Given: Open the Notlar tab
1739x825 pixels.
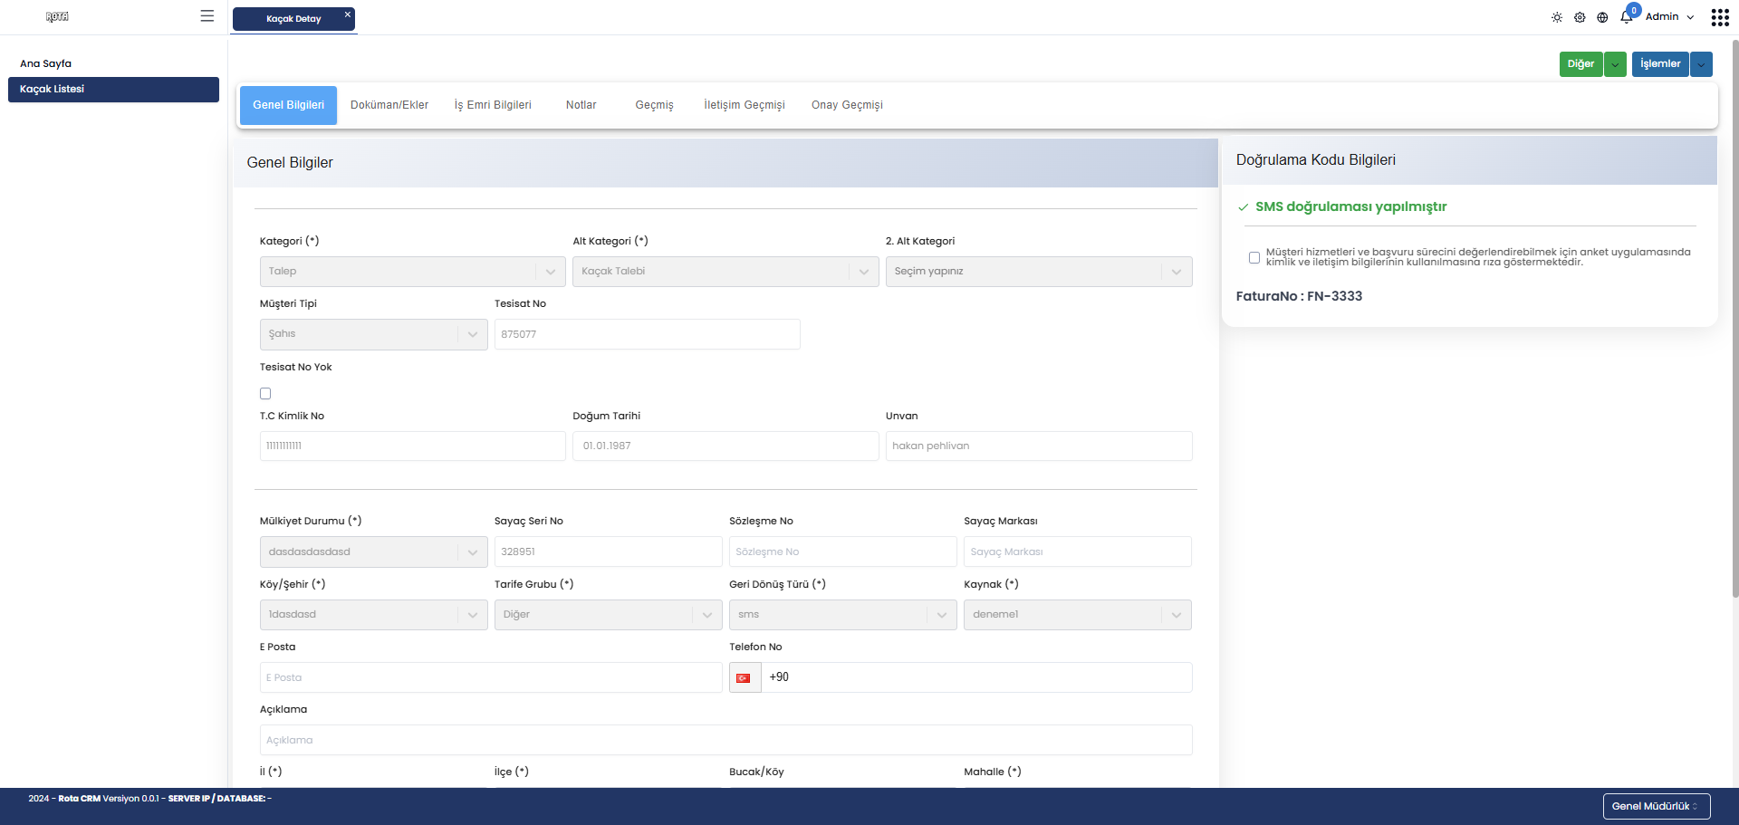Looking at the screenshot, I should [x=581, y=105].
